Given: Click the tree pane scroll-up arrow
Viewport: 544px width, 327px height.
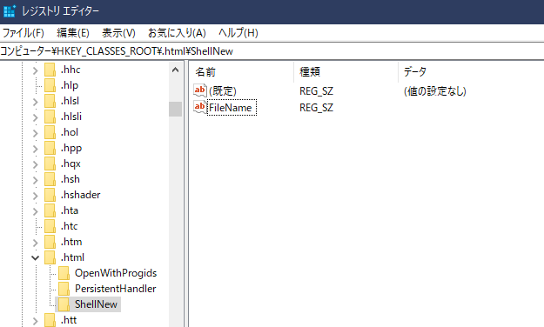Looking at the screenshot, I should 176,70.
